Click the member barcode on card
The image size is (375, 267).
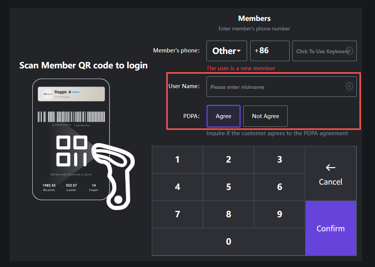click(71, 117)
